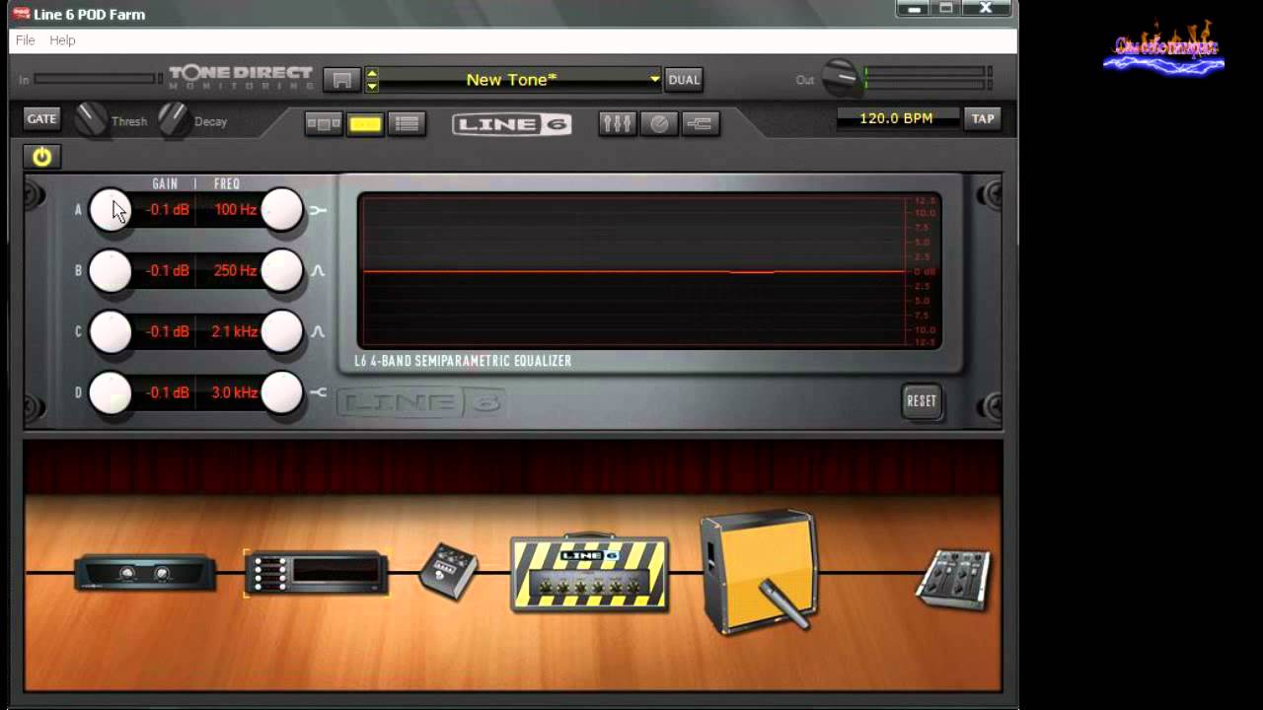1263x710 pixels.
Task: Toggle the noise GATE button
Action: pyautogui.click(x=41, y=118)
